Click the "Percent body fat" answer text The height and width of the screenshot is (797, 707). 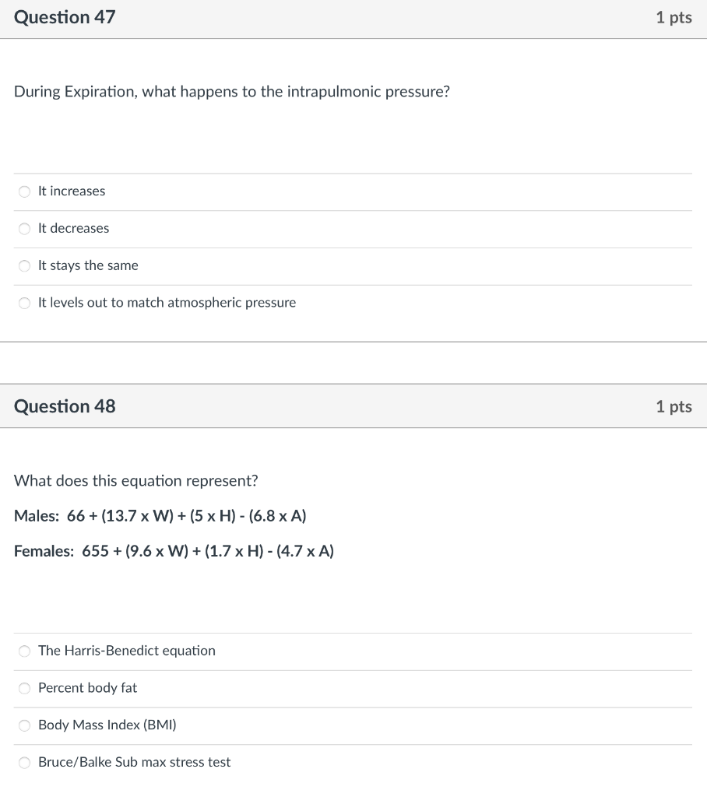87,688
